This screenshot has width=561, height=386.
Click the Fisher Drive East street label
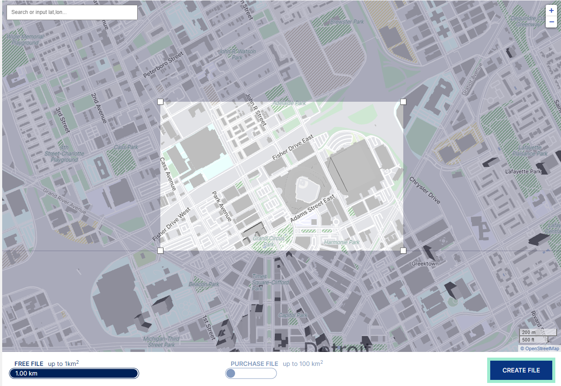tap(293, 147)
